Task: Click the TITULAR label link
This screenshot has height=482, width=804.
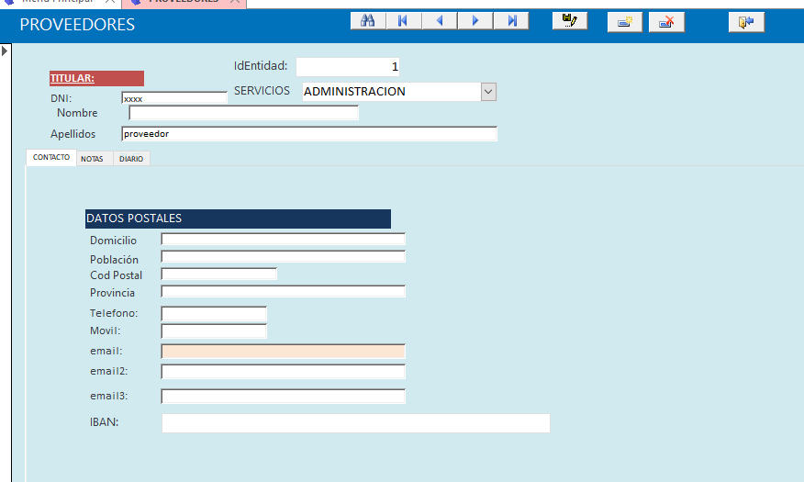Action: point(73,79)
